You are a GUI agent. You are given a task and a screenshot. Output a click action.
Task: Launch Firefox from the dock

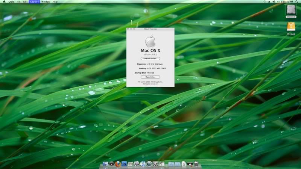point(118,164)
